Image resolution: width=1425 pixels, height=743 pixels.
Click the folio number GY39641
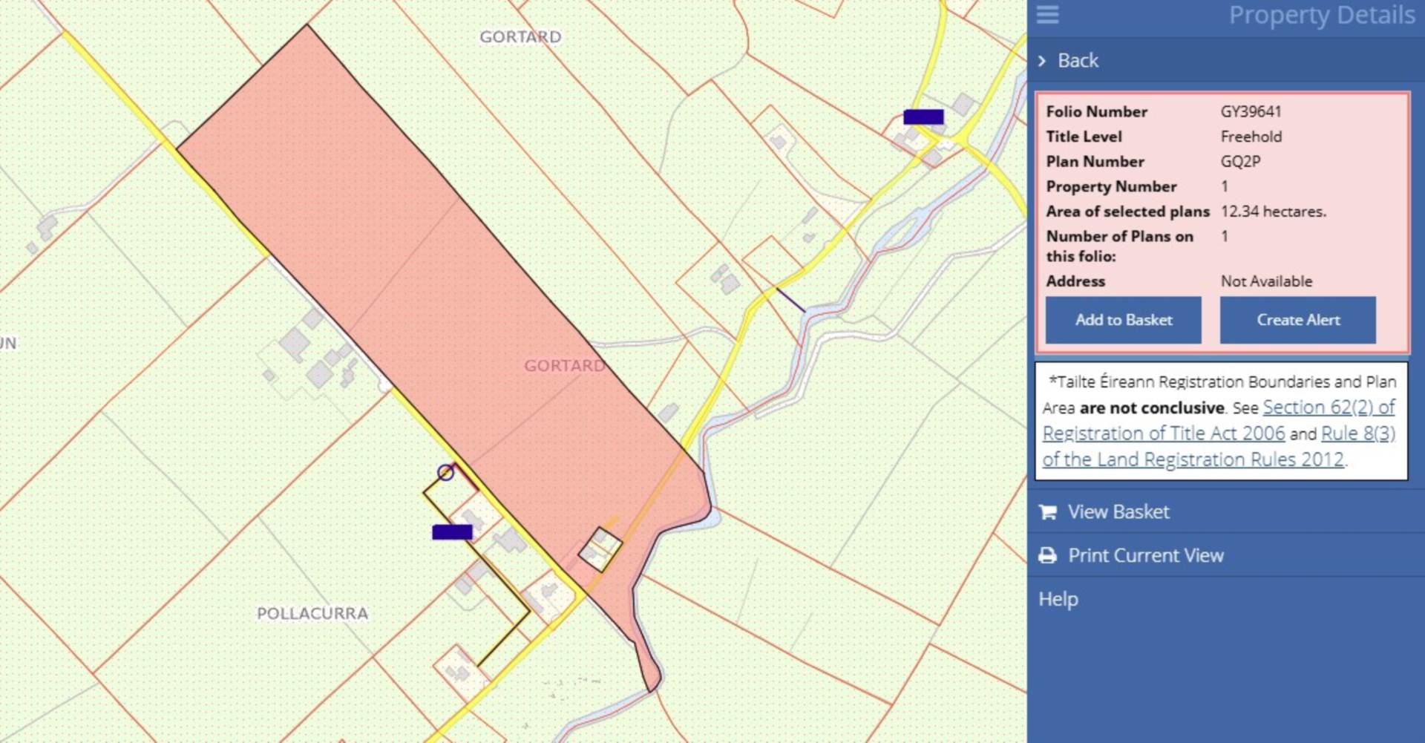point(1251,112)
